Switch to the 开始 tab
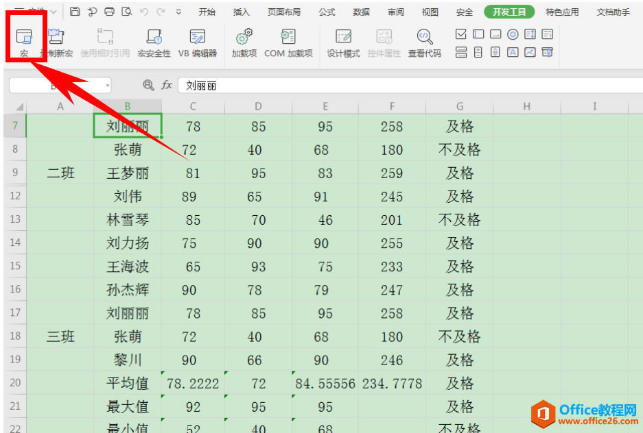Image resolution: width=643 pixels, height=433 pixels. click(x=207, y=12)
